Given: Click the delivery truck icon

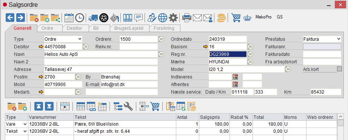Looking at the screenshot, I should [93, 18].
